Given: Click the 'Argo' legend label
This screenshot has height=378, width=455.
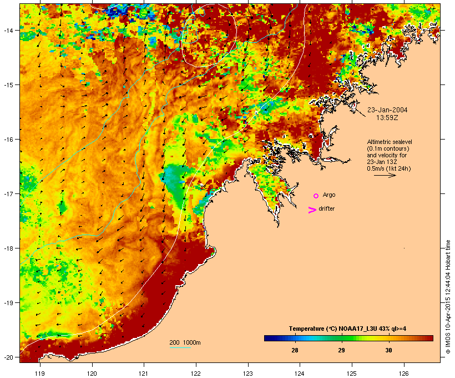Looking at the screenshot, I should (329, 195).
